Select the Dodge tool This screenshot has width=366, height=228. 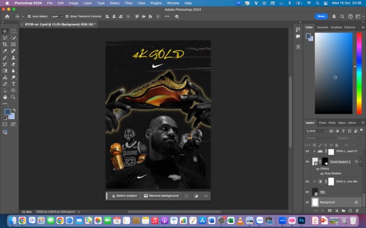(x=13, y=77)
